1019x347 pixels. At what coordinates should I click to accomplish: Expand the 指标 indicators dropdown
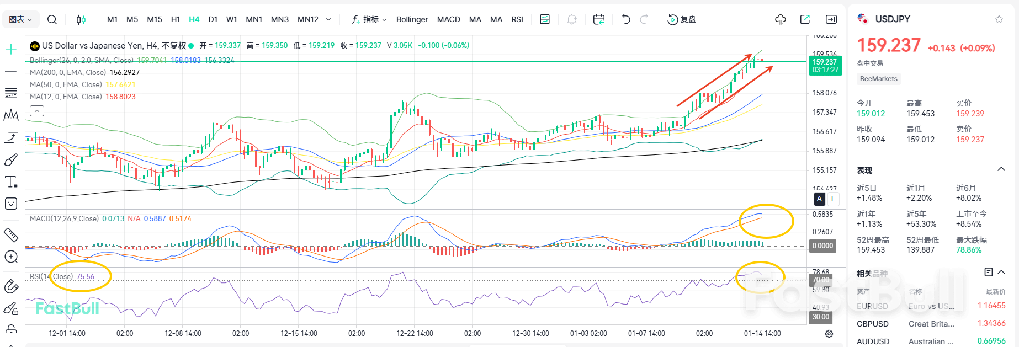click(369, 19)
